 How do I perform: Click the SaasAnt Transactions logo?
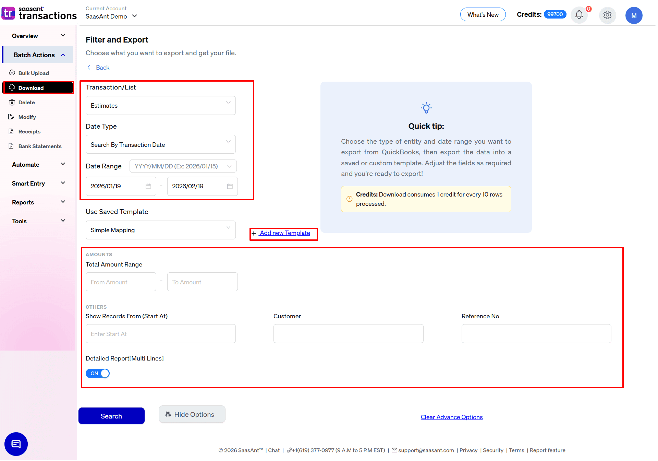pyautogui.click(x=39, y=13)
